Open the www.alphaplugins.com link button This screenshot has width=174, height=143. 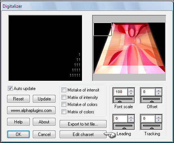point(31,110)
